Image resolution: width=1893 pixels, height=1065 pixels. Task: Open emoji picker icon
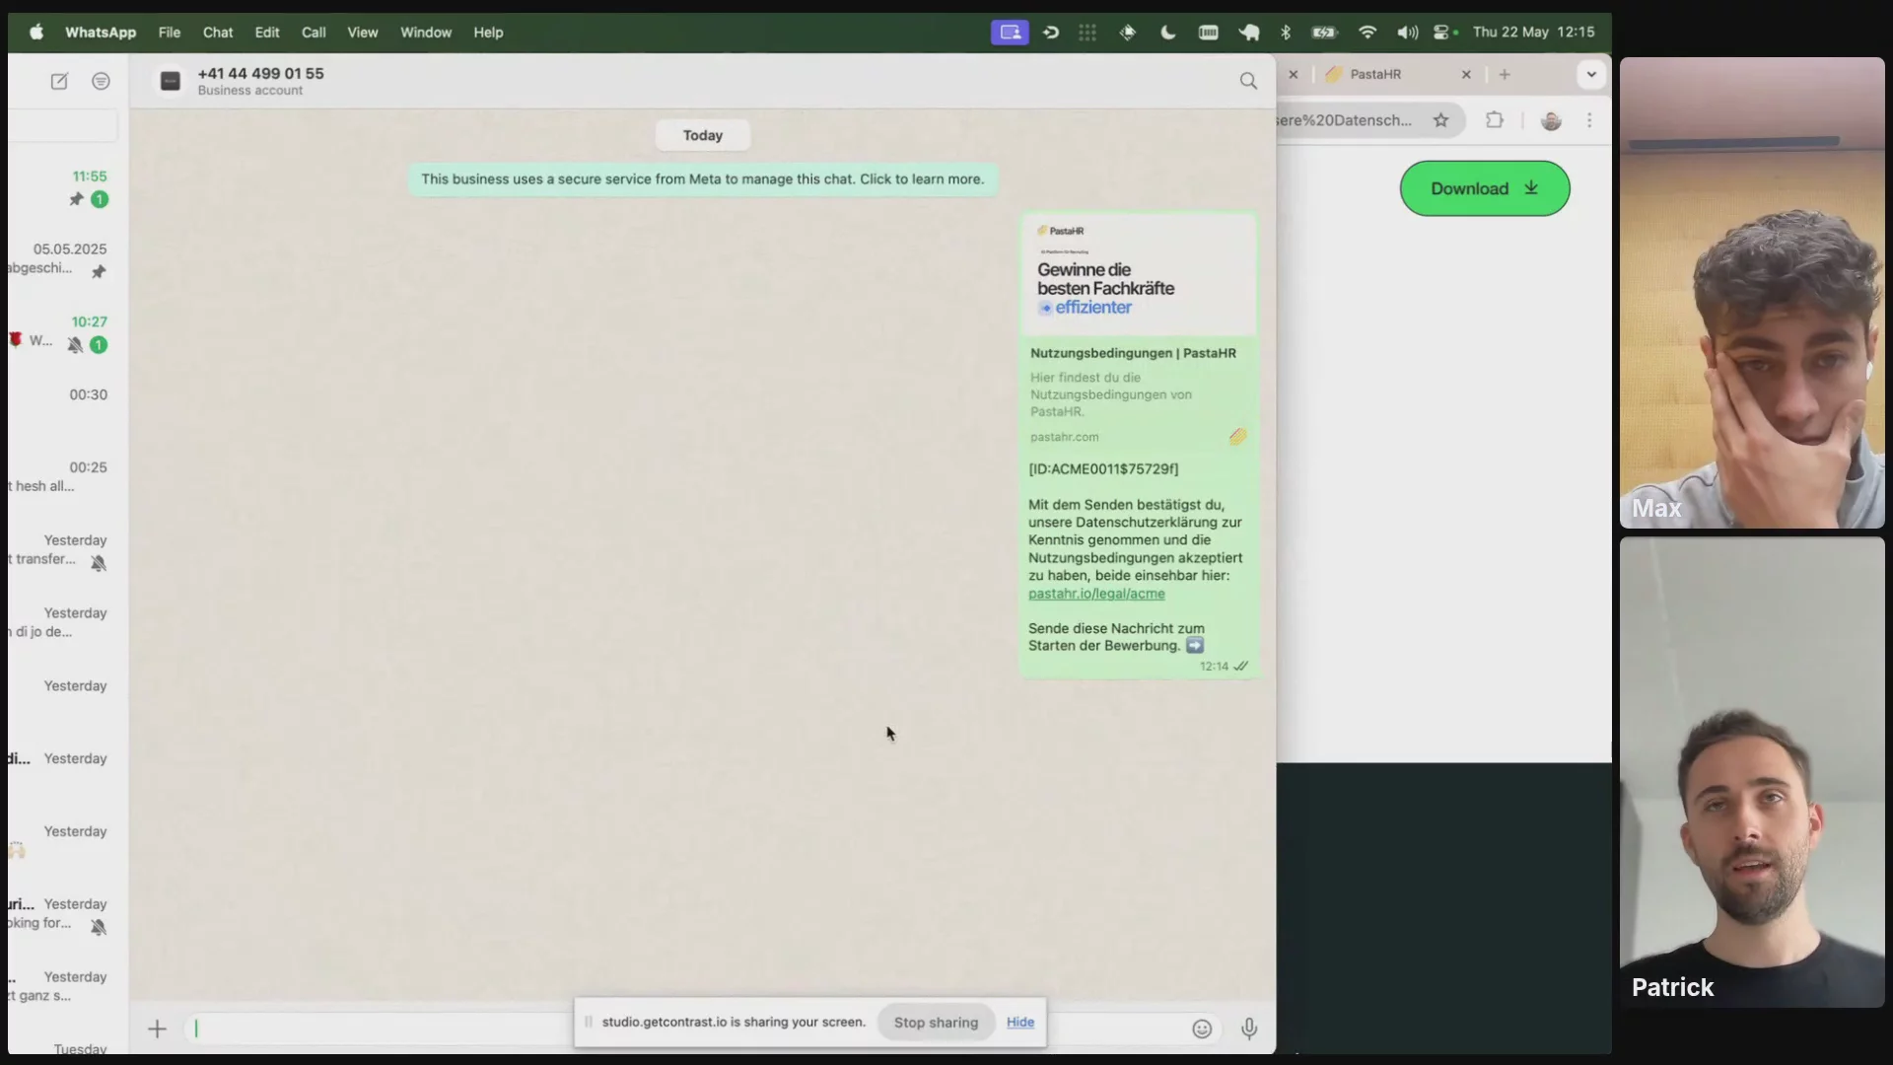(x=1202, y=1029)
